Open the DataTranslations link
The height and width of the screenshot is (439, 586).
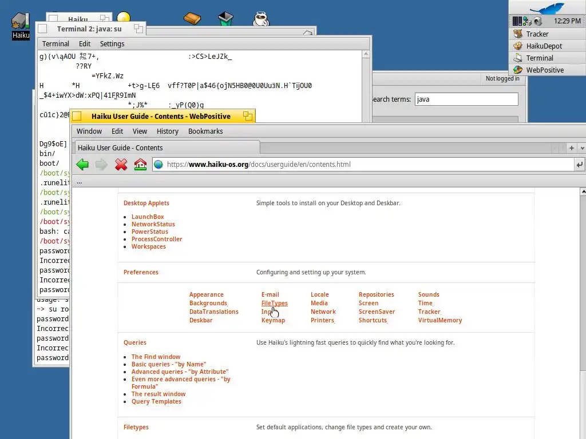(214, 312)
